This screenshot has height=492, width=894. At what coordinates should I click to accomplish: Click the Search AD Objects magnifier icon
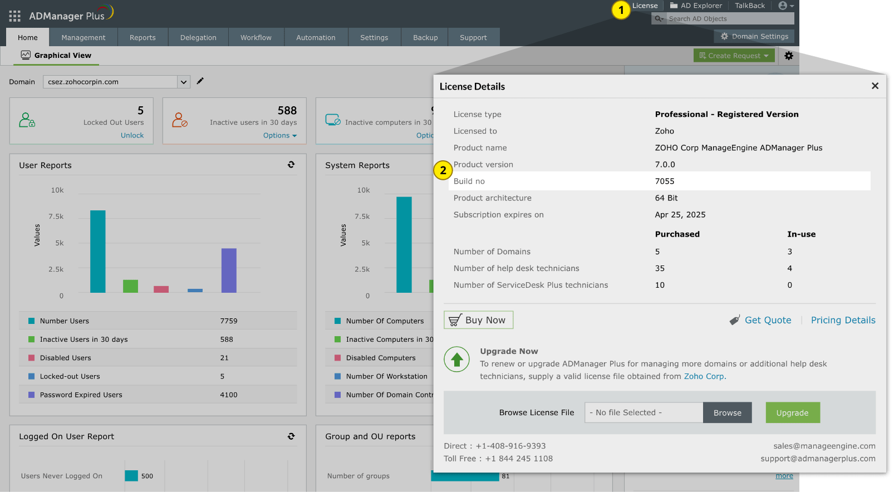pos(659,19)
